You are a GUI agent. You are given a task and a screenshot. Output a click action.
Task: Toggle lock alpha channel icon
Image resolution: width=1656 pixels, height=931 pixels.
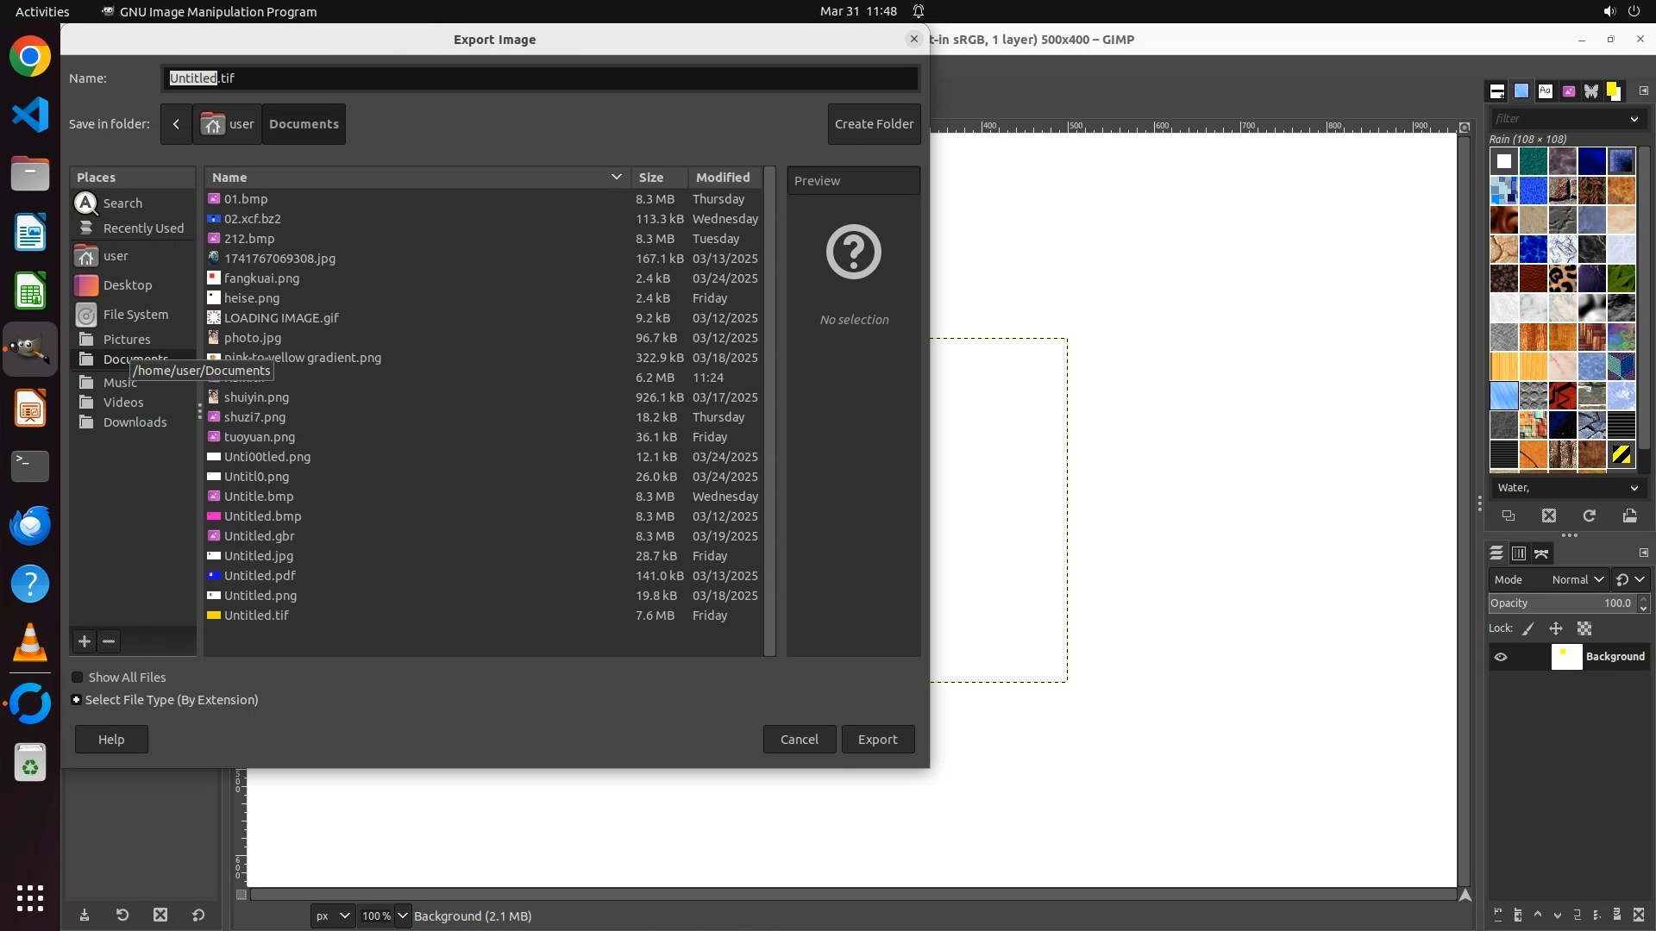pos(1584,629)
